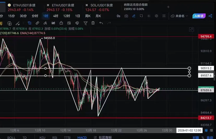This screenshot has width=216, height=139.
Task: Click the 0s refresh countdown indicator
Action: [118, 16]
